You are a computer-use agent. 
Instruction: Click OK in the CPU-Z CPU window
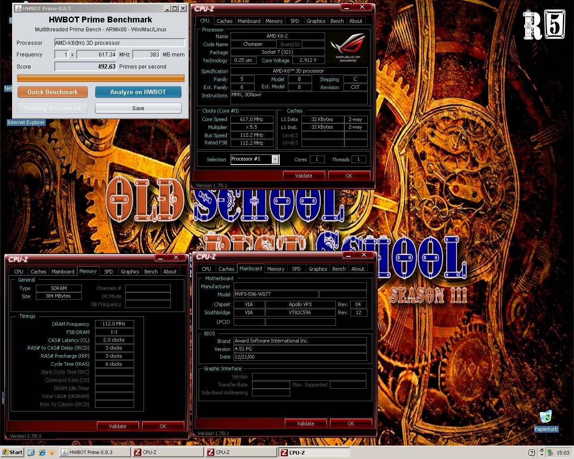point(349,176)
